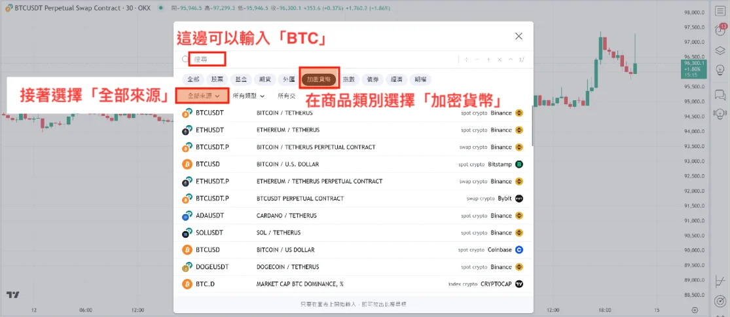Screen dimensions: 730x317
Task: Choose BTCUSDT.P Bybit perpetual row
Action: point(354,198)
